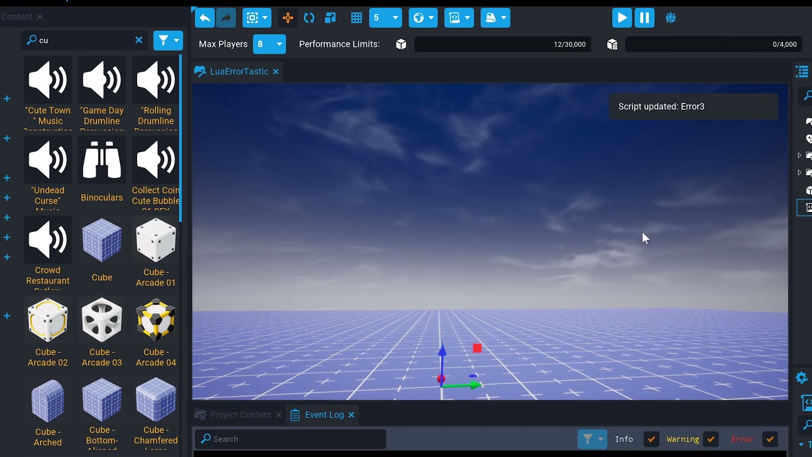The height and width of the screenshot is (457, 812).
Task: Select the Cube - Arcade 03 asset
Action: pos(101,333)
